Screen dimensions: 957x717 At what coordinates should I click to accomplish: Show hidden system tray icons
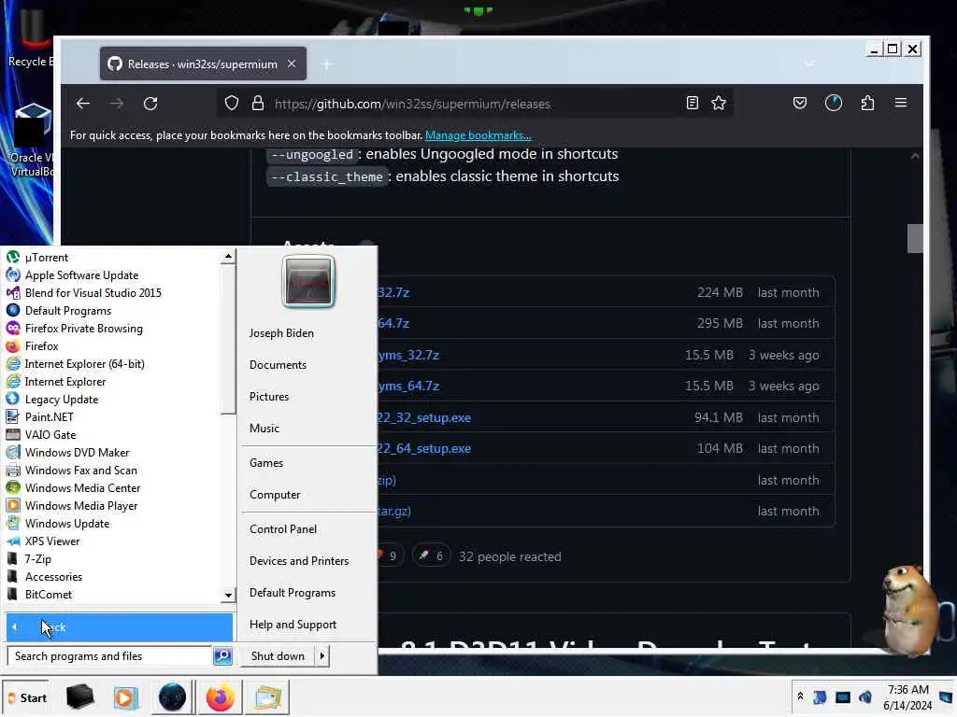tap(800, 696)
